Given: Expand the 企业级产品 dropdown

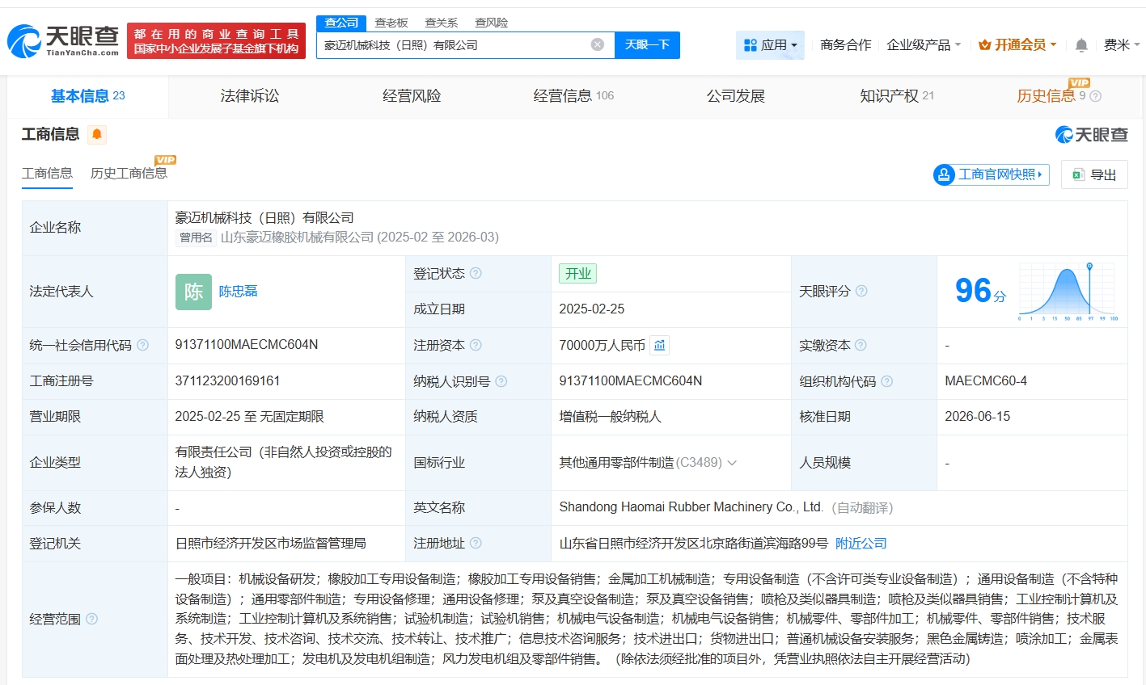Looking at the screenshot, I should 924,45.
